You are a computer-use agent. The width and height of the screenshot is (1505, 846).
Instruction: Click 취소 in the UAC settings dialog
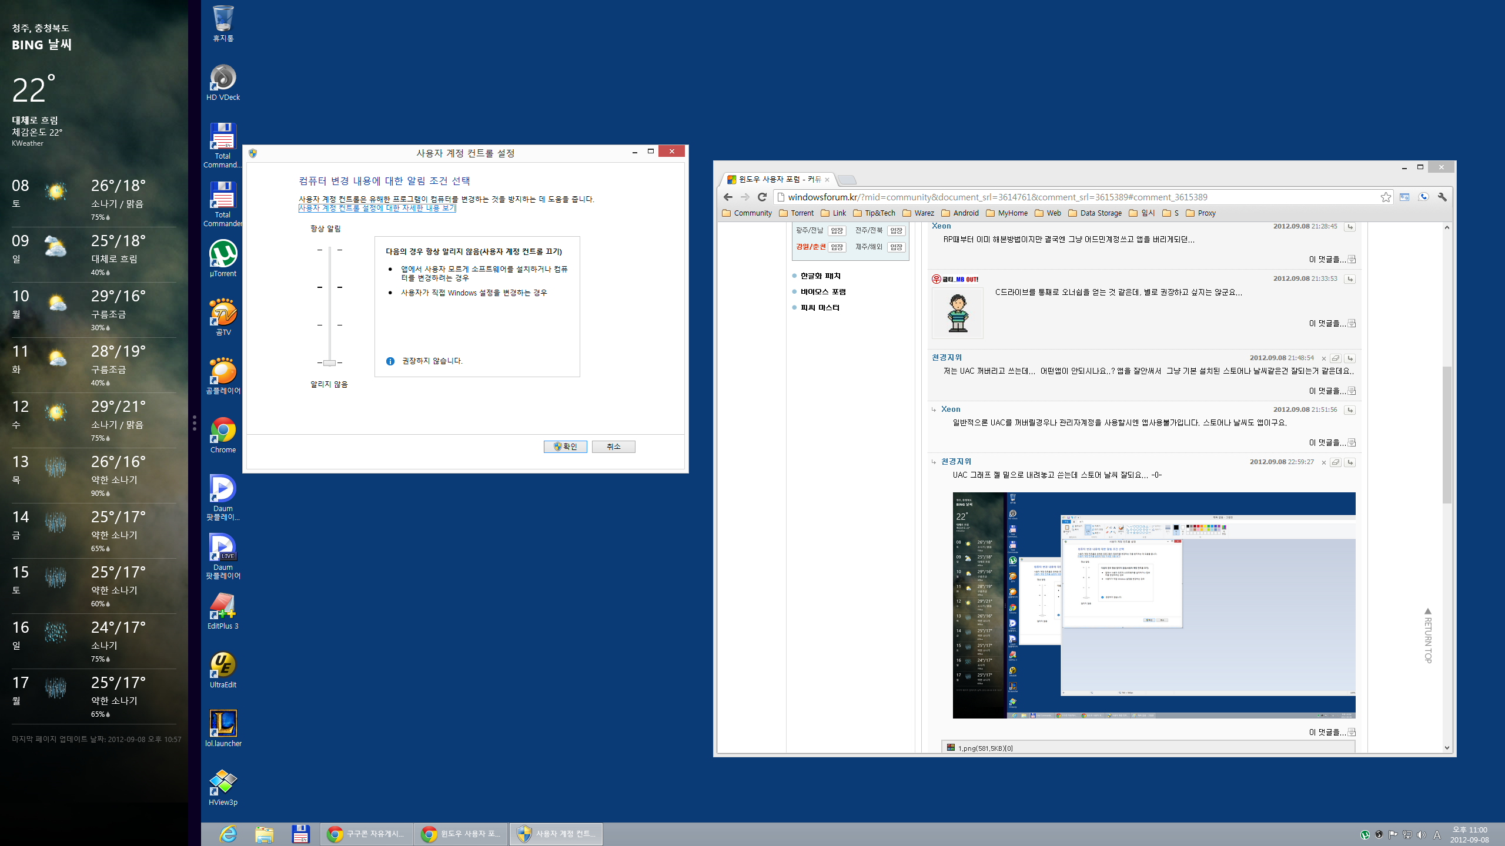(613, 446)
